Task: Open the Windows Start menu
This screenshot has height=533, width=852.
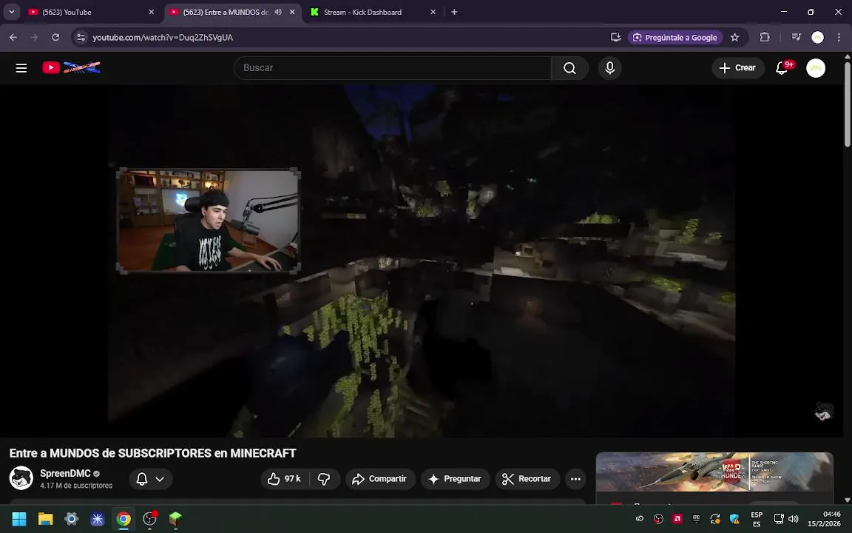Action: point(19,519)
